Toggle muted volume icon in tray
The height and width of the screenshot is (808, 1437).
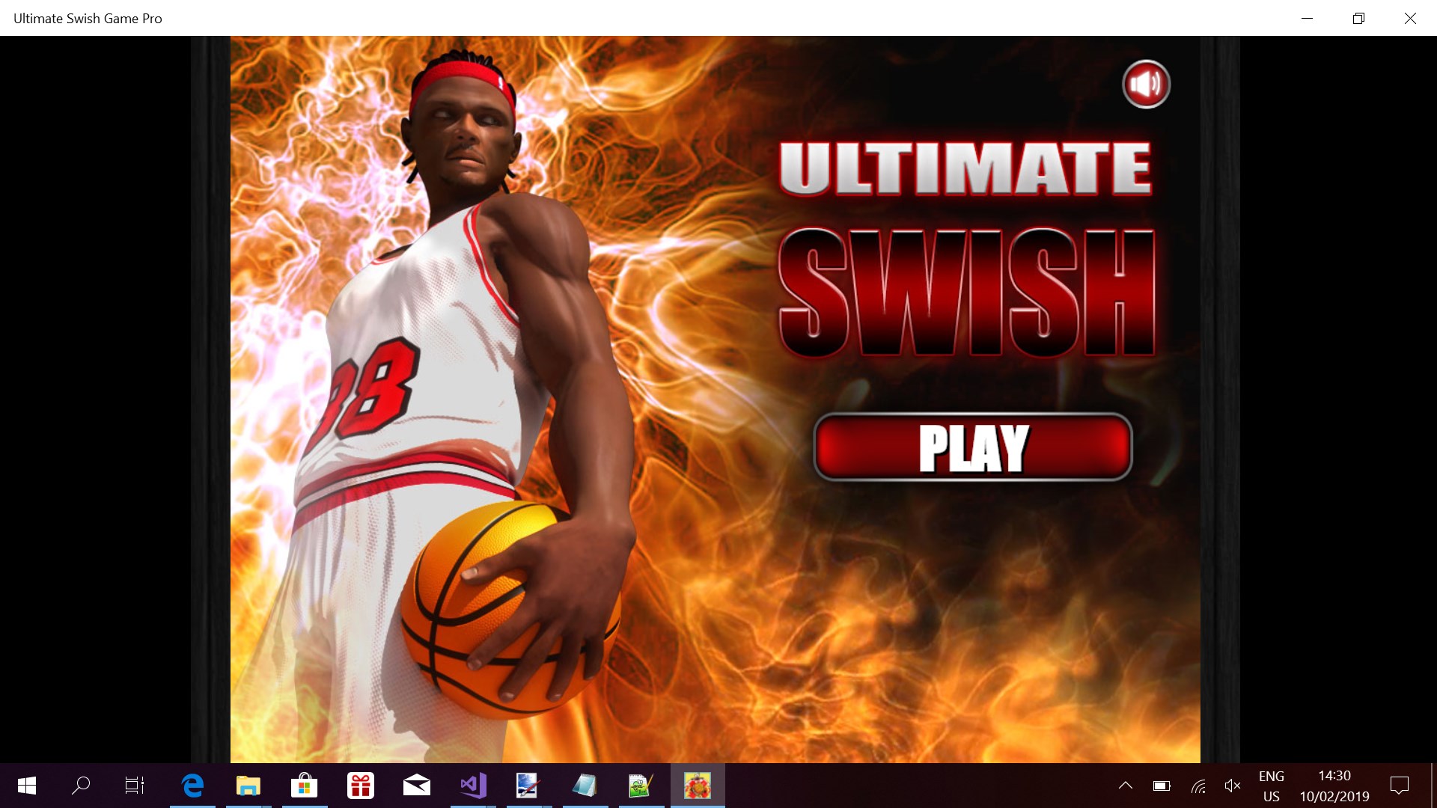[x=1232, y=786]
